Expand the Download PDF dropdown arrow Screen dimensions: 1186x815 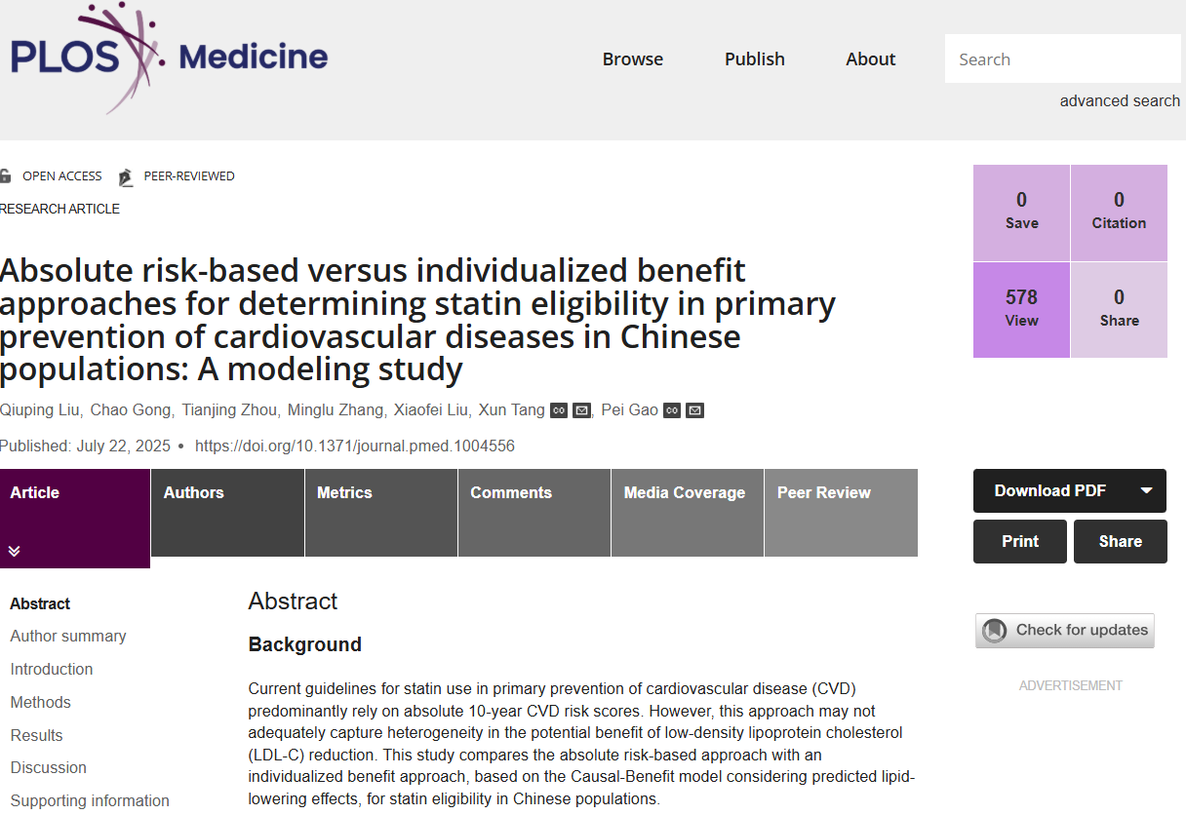pyautogui.click(x=1146, y=490)
